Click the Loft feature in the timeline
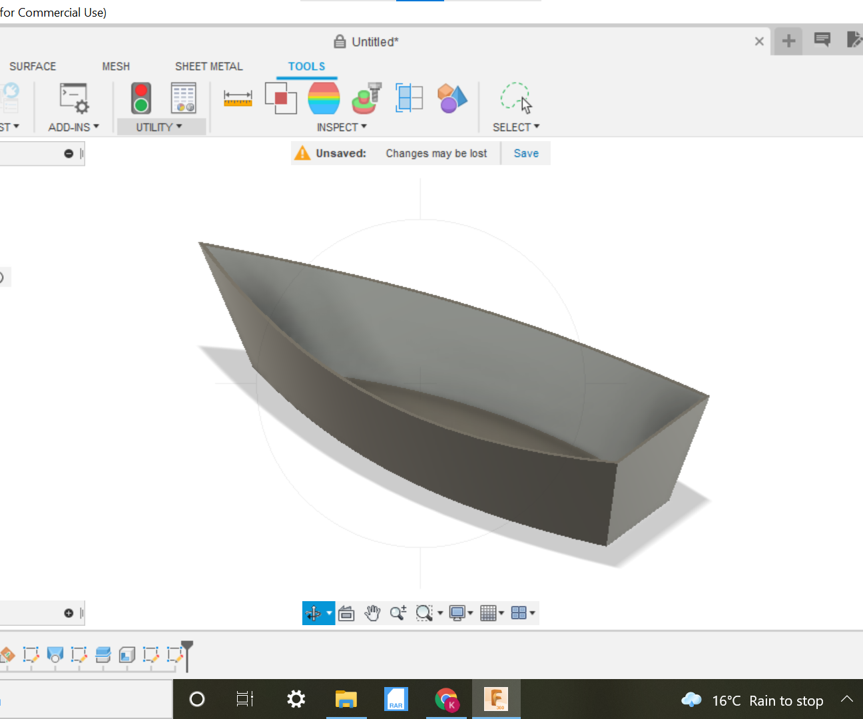The image size is (863, 719). point(55,655)
